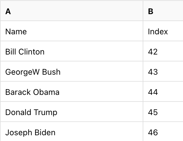Image resolution: width=183 pixels, height=141 pixels.
Task: Place cursor on the word Trump
Action: 46,112
